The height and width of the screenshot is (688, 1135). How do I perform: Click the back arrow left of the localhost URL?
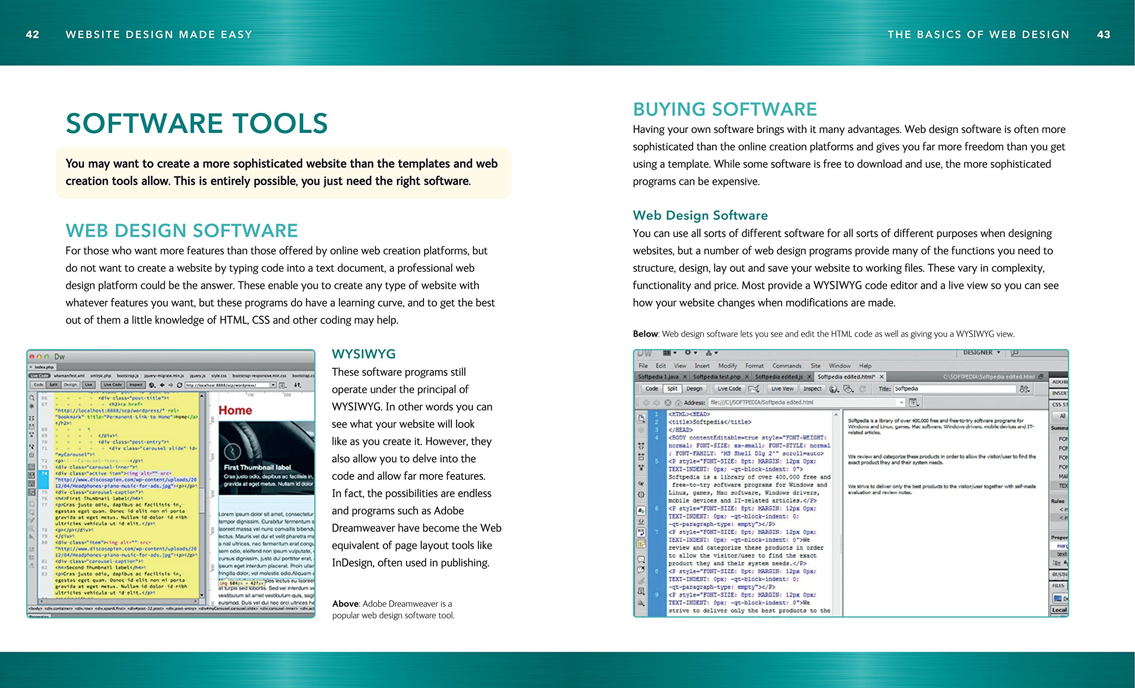point(162,385)
